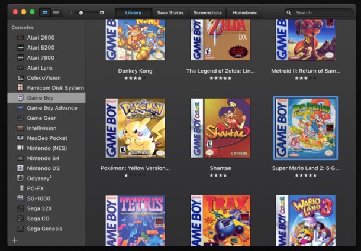
Task: Select the Sega 32X icon
Action: (20, 208)
